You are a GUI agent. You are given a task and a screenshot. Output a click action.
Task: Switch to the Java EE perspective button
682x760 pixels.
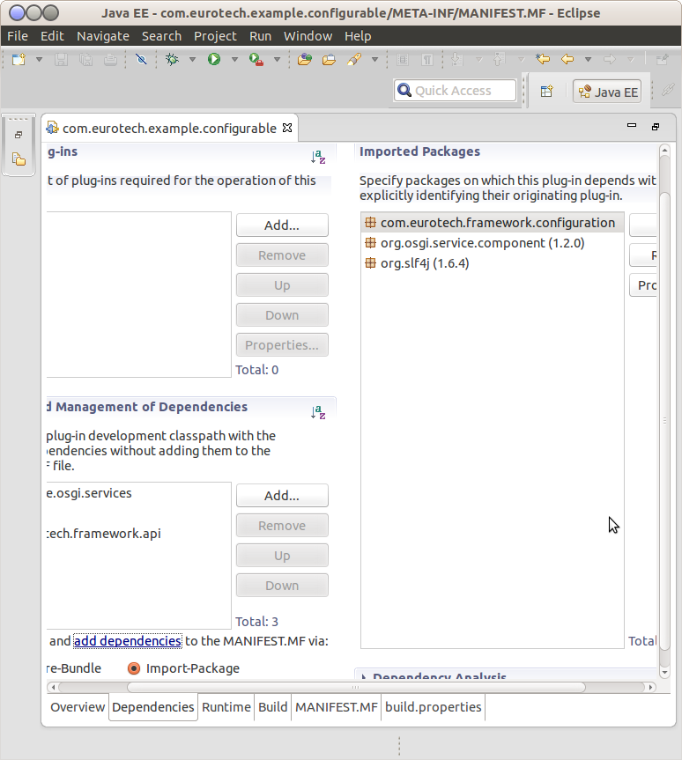(x=608, y=92)
